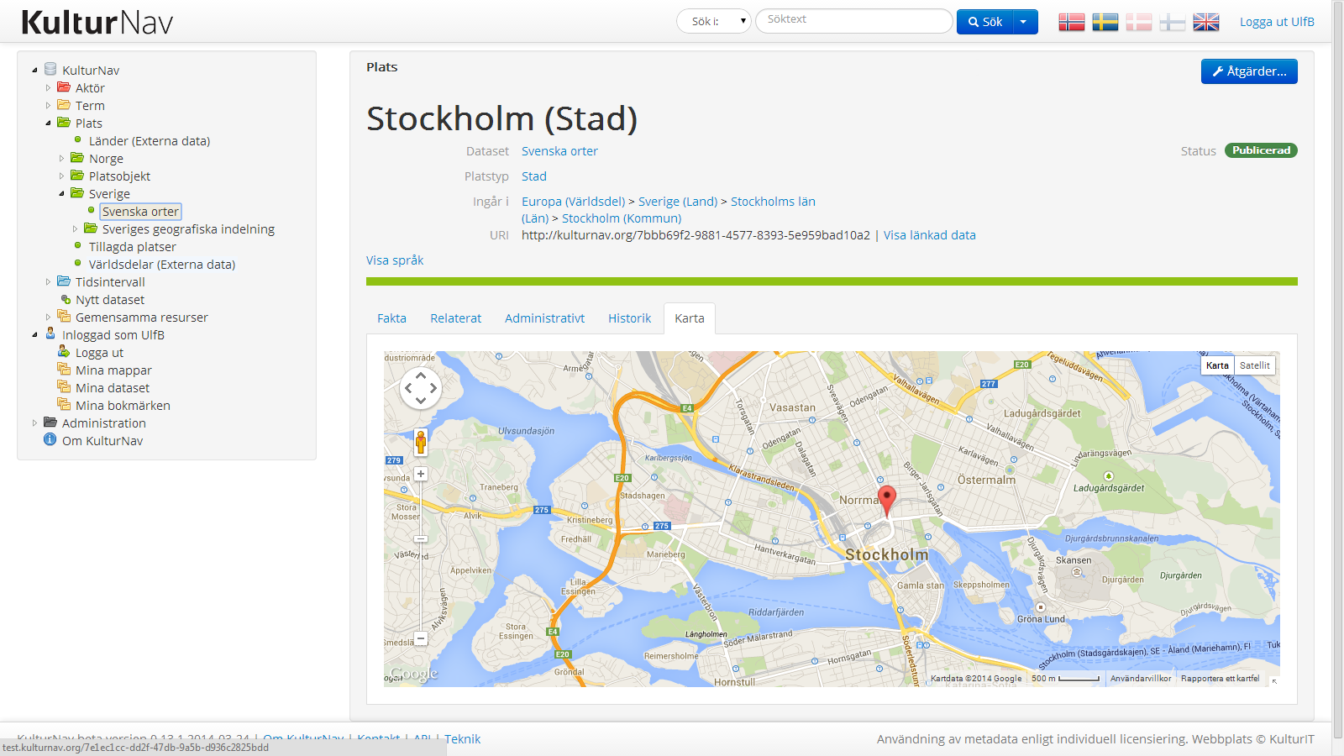The height and width of the screenshot is (756, 1344).
Task: Open Gemensamma resurser tree item
Action: [x=142, y=318]
